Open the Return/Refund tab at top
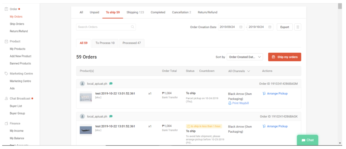The height and width of the screenshot is (149, 346). point(208,12)
